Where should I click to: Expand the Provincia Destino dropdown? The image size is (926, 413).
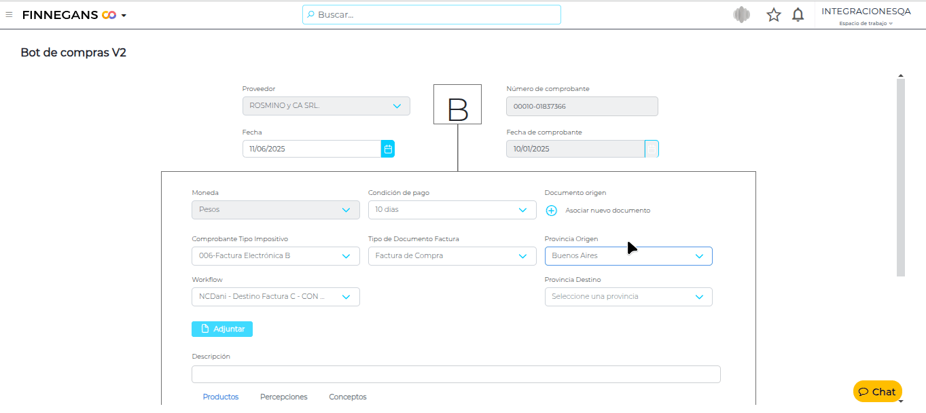tap(699, 297)
